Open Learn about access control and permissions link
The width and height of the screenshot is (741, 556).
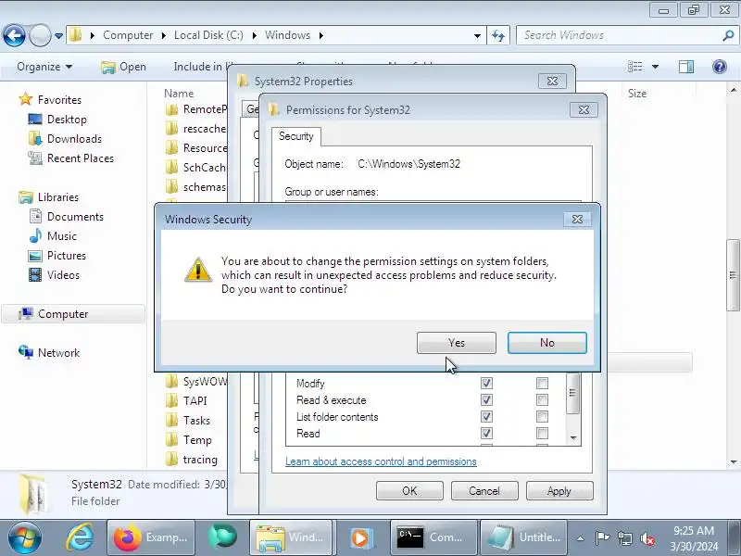(x=381, y=461)
